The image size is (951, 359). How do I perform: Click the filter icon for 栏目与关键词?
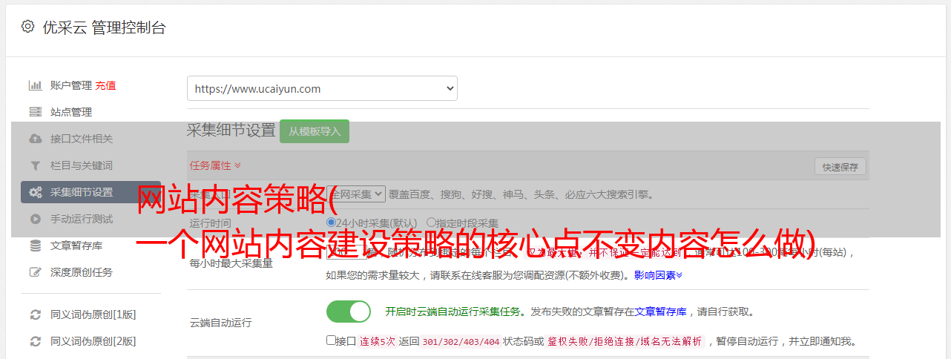pos(35,165)
